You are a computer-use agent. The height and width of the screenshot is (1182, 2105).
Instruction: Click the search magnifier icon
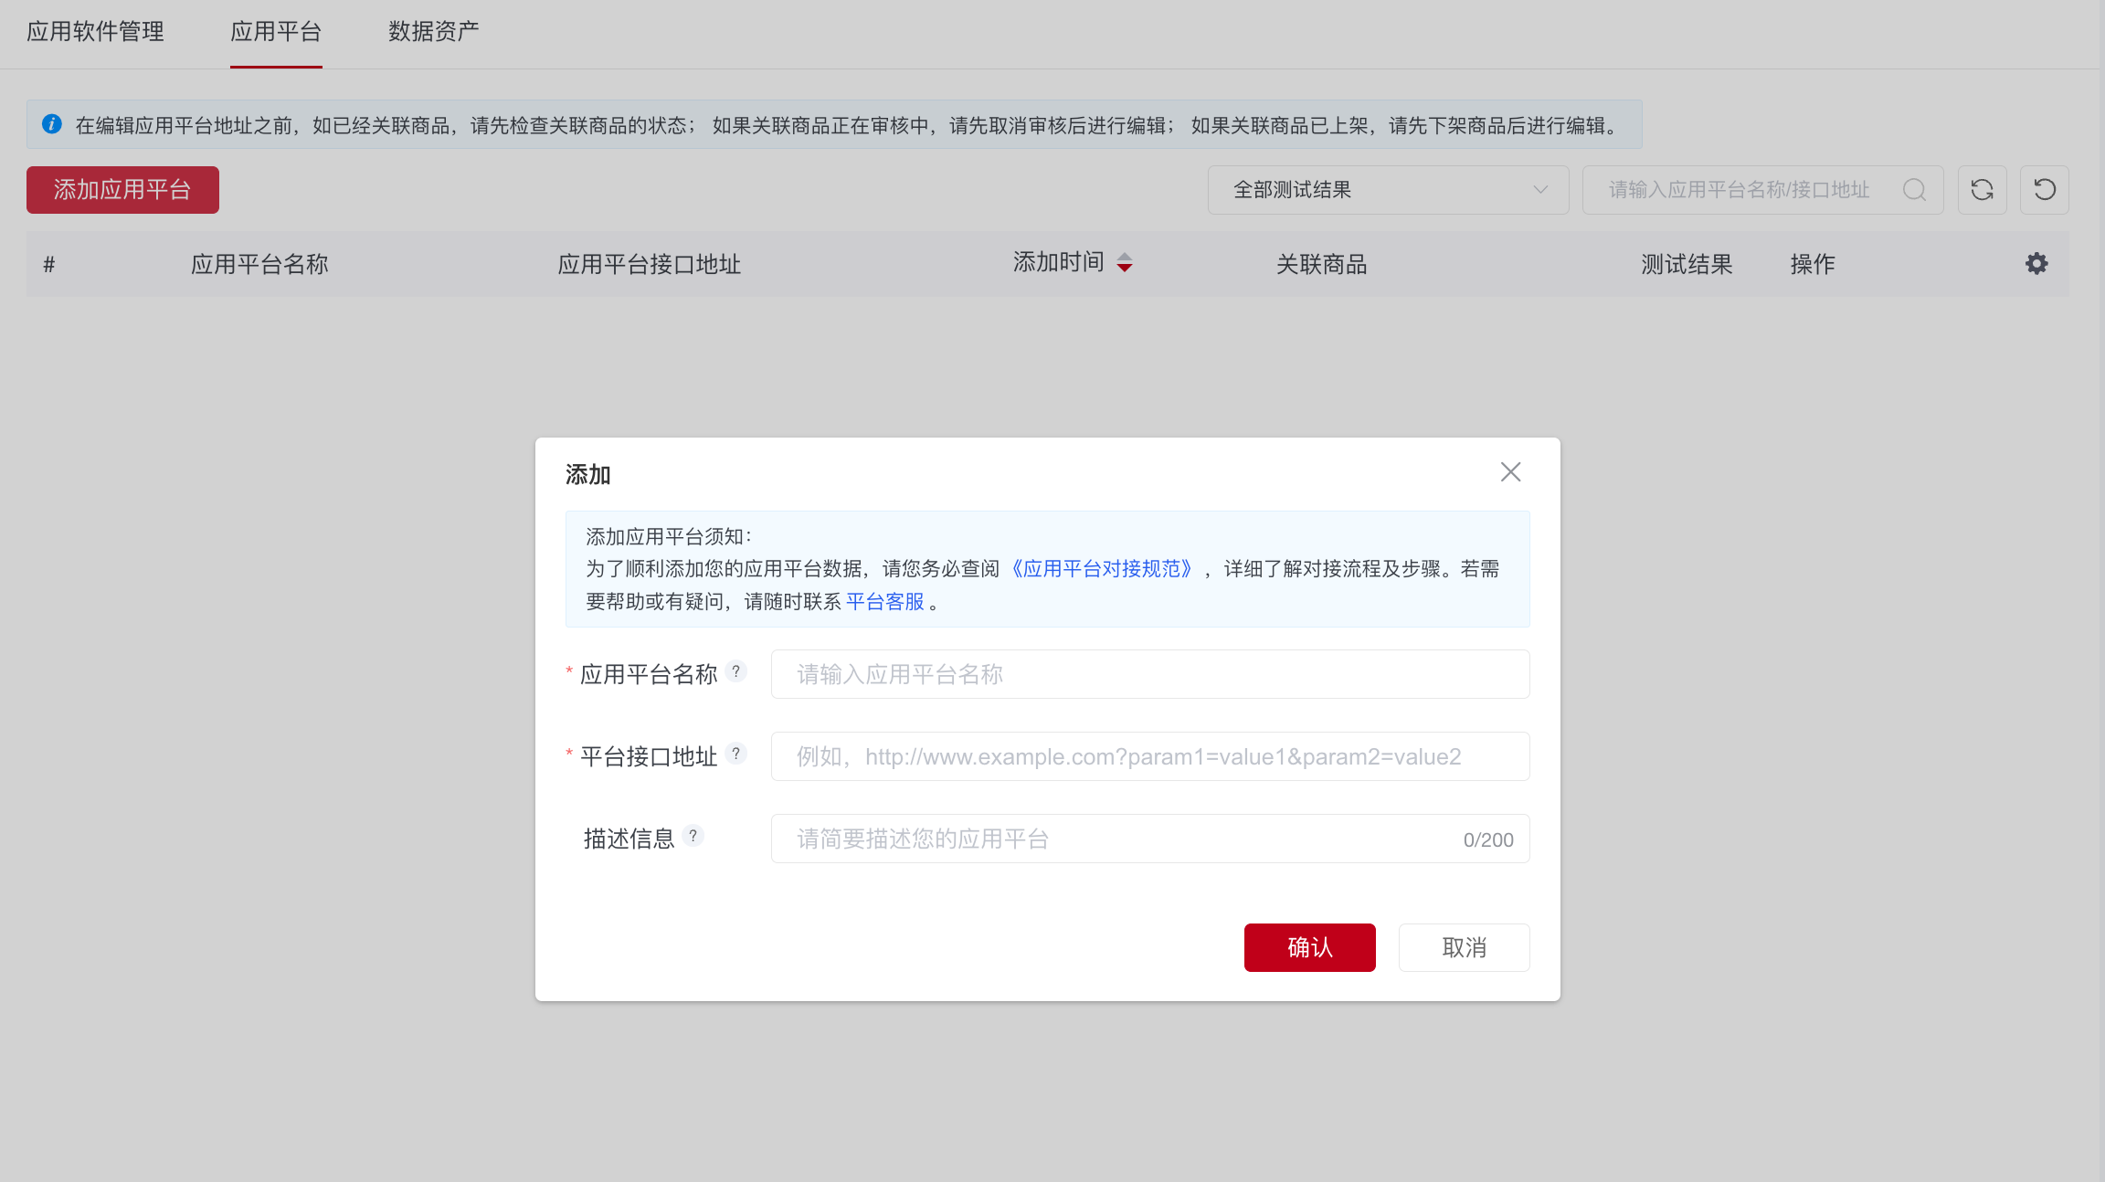(x=1914, y=190)
